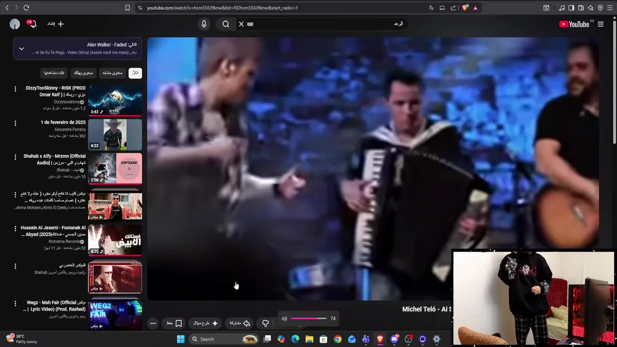Open Shehab x Alfy Mrzmn thumbnail

[115, 169]
